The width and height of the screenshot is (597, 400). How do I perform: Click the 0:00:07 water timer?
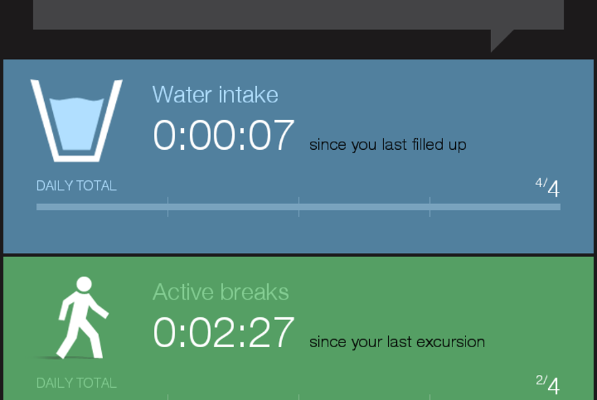click(x=223, y=135)
